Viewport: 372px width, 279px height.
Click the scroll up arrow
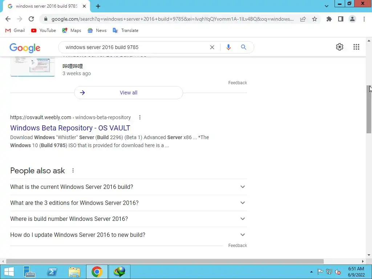point(369,41)
